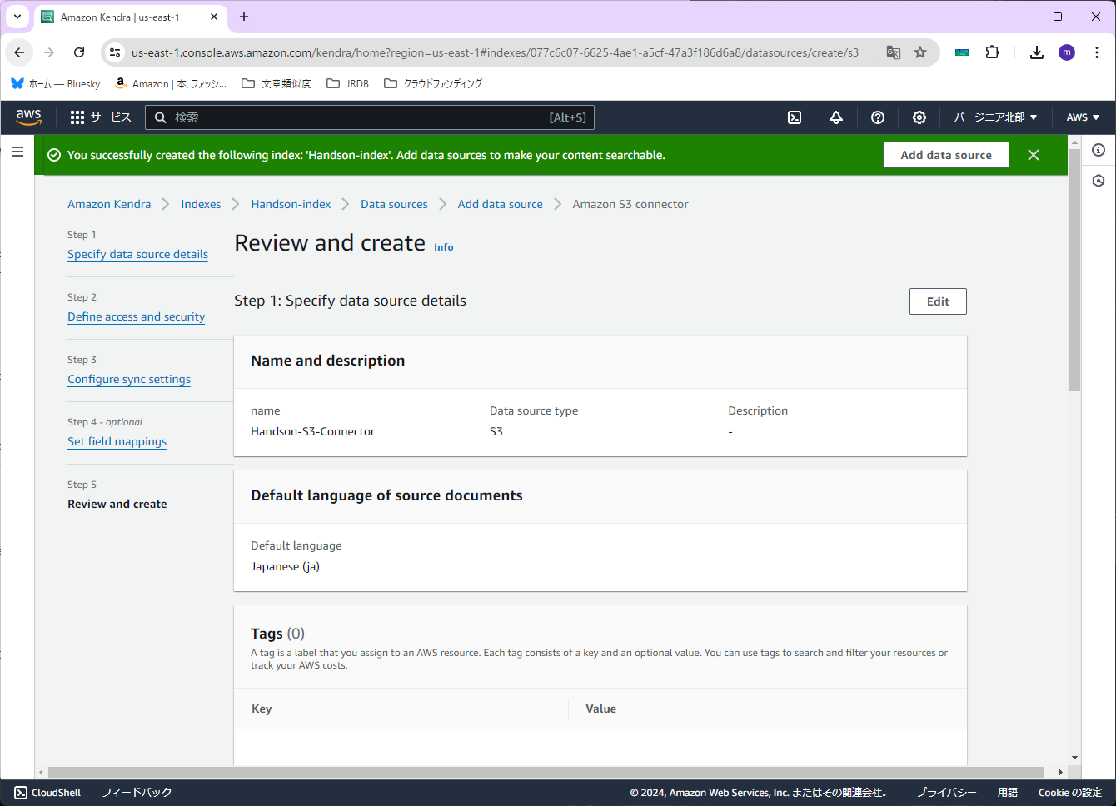Go to Amazon Kendra breadcrumb
Viewport: 1116px width, 806px height.
pyautogui.click(x=109, y=204)
